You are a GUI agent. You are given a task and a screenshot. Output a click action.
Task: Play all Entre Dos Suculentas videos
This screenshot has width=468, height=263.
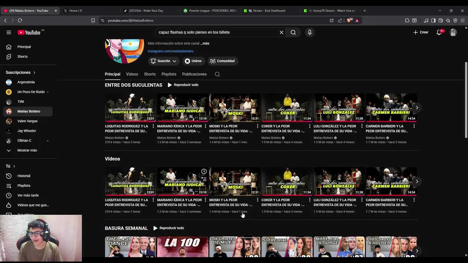point(183,85)
